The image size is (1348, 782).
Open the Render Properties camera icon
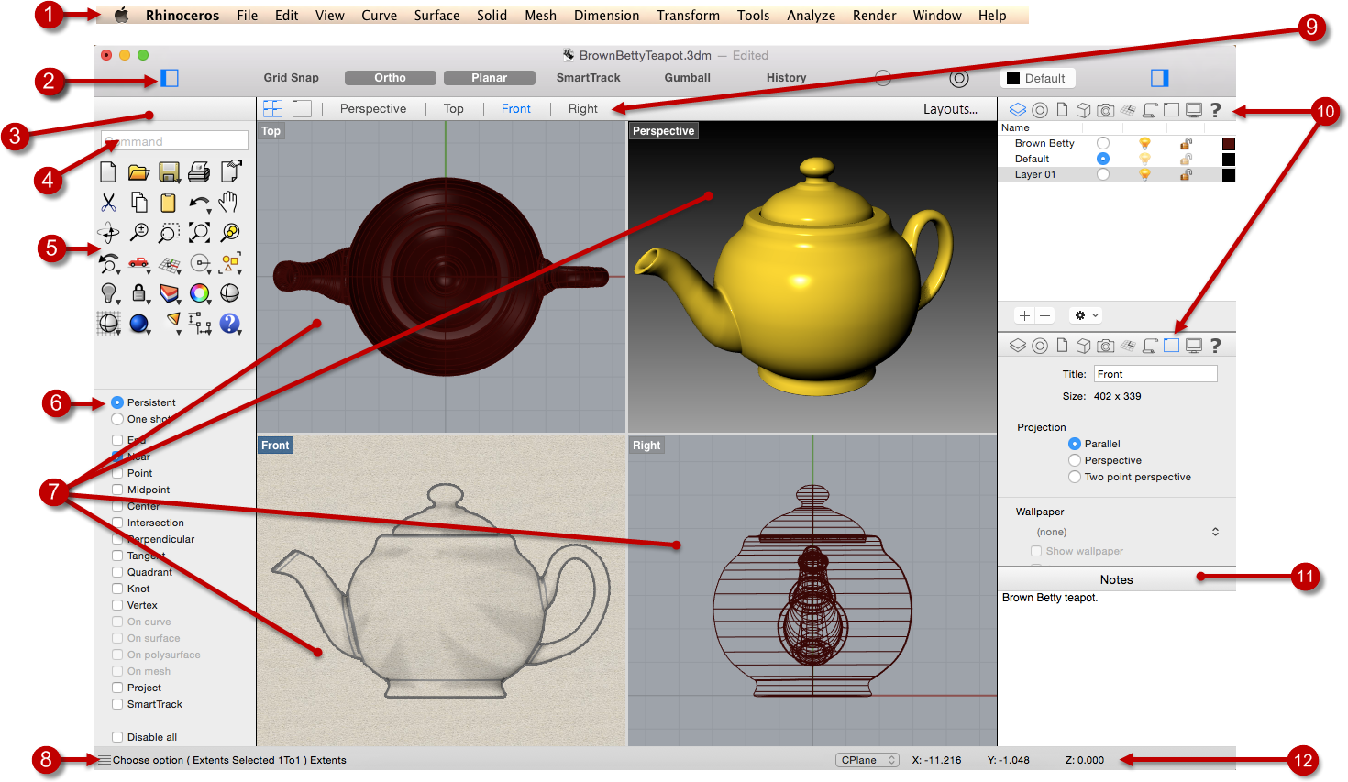pyautogui.click(x=1106, y=109)
